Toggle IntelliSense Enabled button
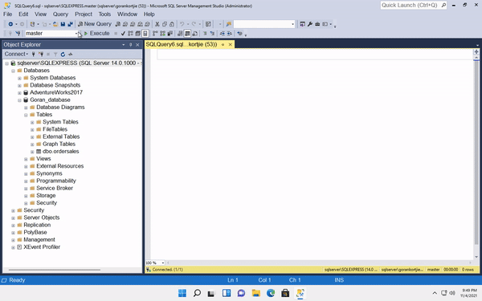The width and height of the screenshot is (482, 301). pyautogui.click(x=145, y=33)
